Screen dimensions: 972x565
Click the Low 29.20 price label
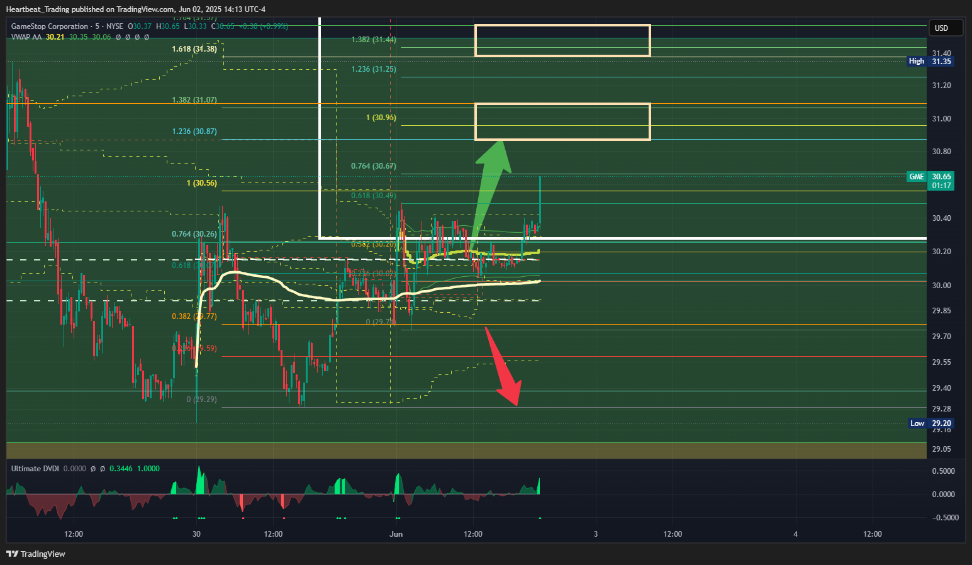point(931,423)
